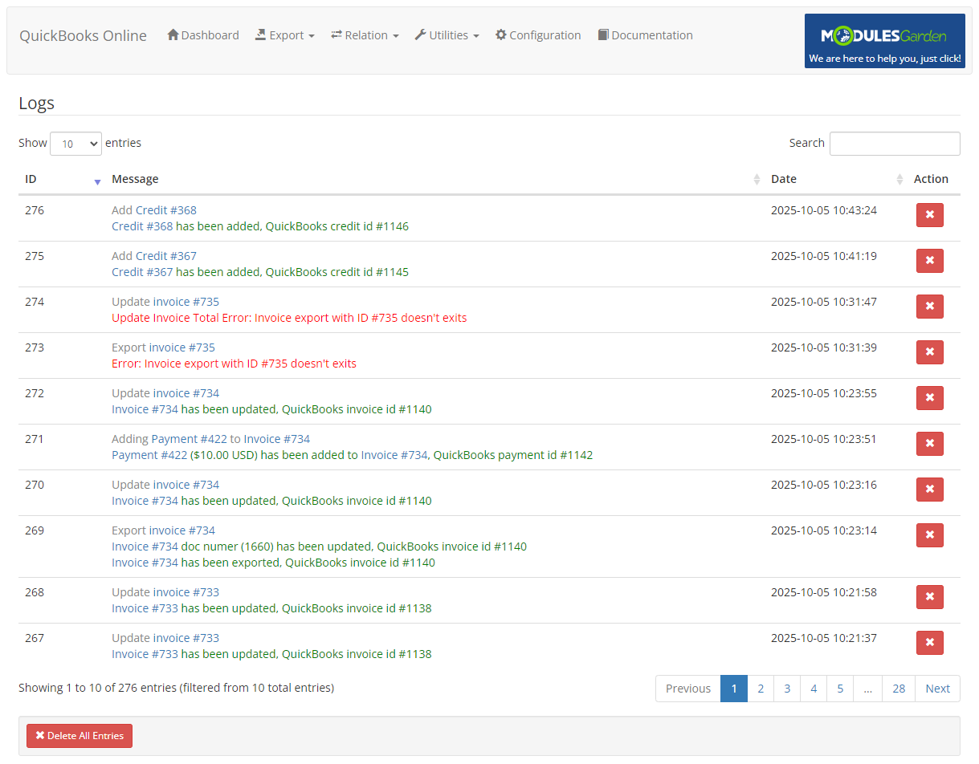Open Utilities via the wrench icon
The width and height of the screenshot is (979, 764).
[420, 35]
